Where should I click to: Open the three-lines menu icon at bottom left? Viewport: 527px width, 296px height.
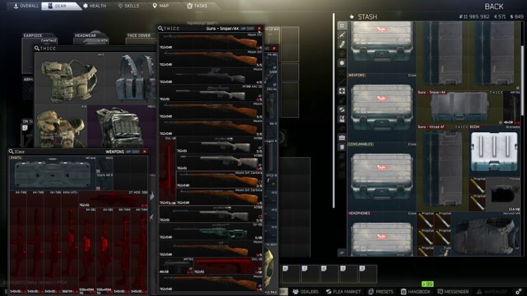(5, 292)
